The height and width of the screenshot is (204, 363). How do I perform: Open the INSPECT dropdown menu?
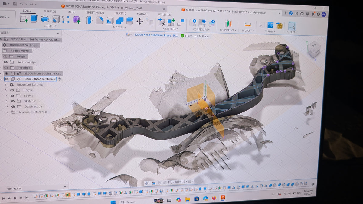[x=248, y=31]
